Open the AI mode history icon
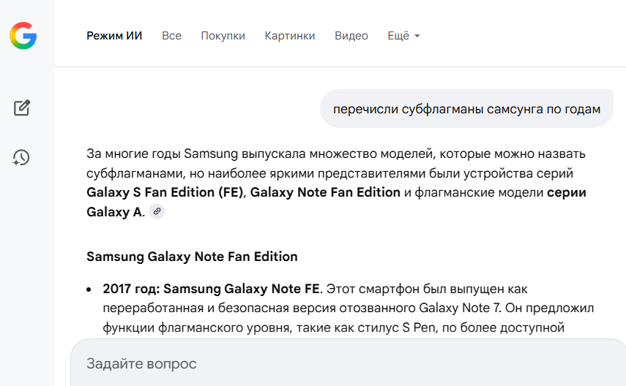The width and height of the screenshot is (626, 386). point(21,157)
